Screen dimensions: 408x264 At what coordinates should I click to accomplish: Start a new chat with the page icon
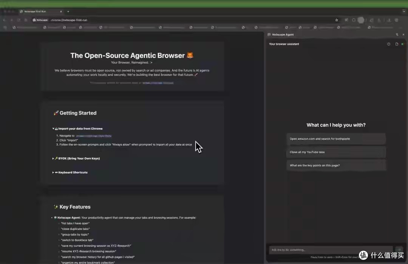click(397, 44)
